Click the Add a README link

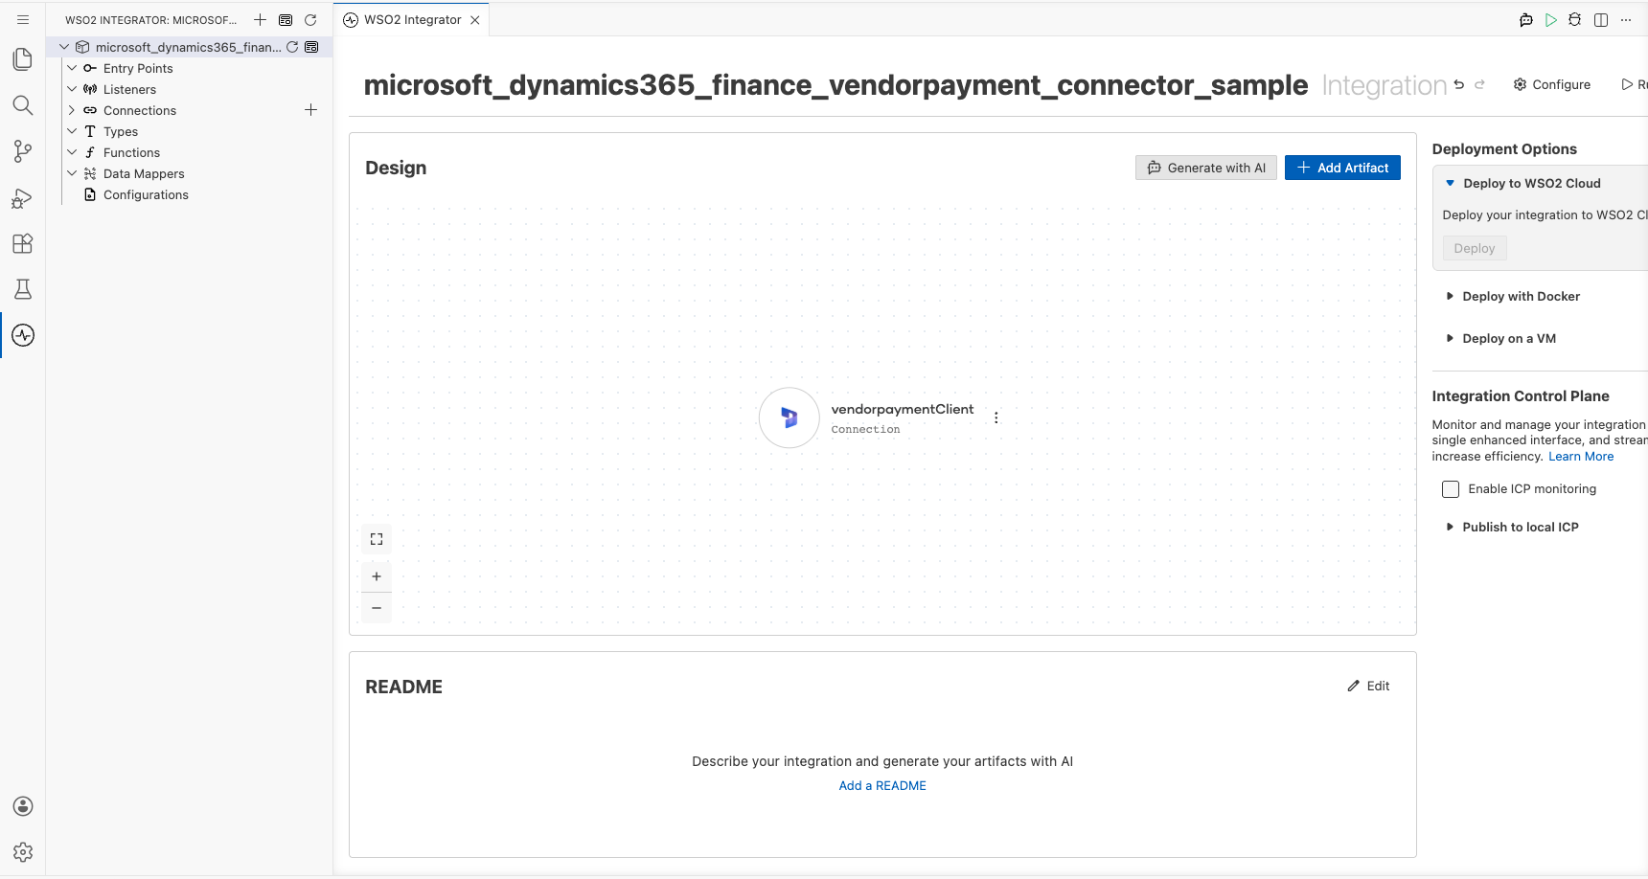tap(882, 785)
